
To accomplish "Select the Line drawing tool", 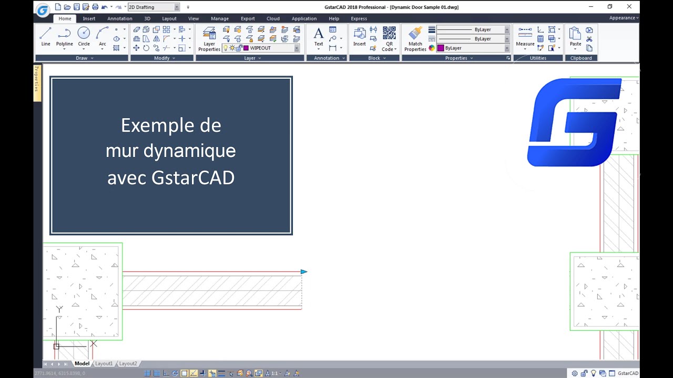I will pyautogui.click(x=46, y=37).
